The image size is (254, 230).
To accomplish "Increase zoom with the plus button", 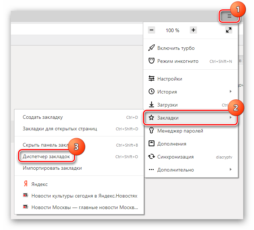I will [x=193, y=30].
